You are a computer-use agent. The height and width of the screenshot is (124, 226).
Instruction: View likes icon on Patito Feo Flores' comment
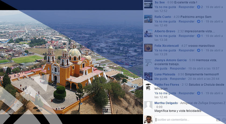click(199, 93)
